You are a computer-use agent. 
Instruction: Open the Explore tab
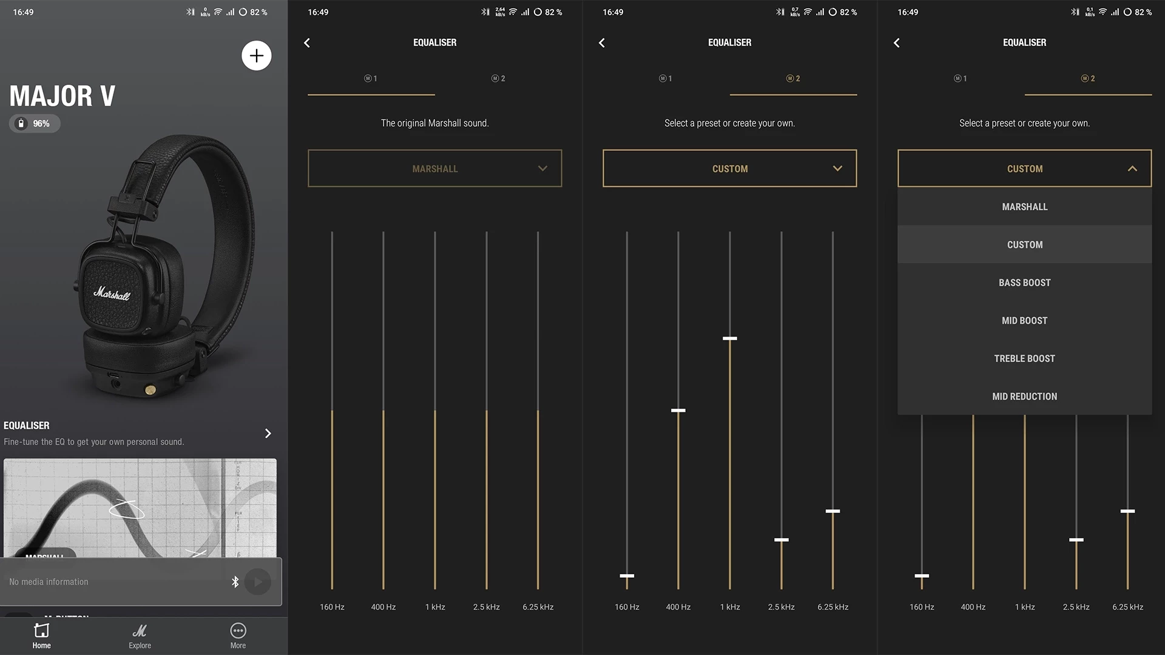140,636
